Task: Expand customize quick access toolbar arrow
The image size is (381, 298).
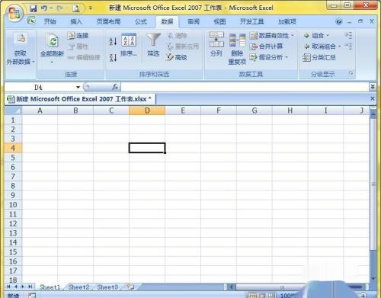Action: [x=90, y=8]
